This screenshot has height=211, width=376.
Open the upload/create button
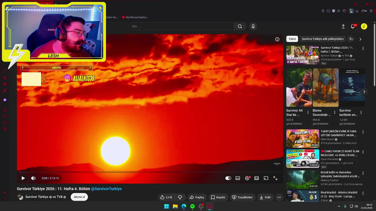point(343,26)
